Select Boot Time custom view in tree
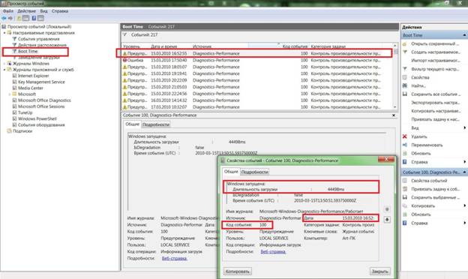This screenshot has width=468, height=279. [x=28, y=51]
